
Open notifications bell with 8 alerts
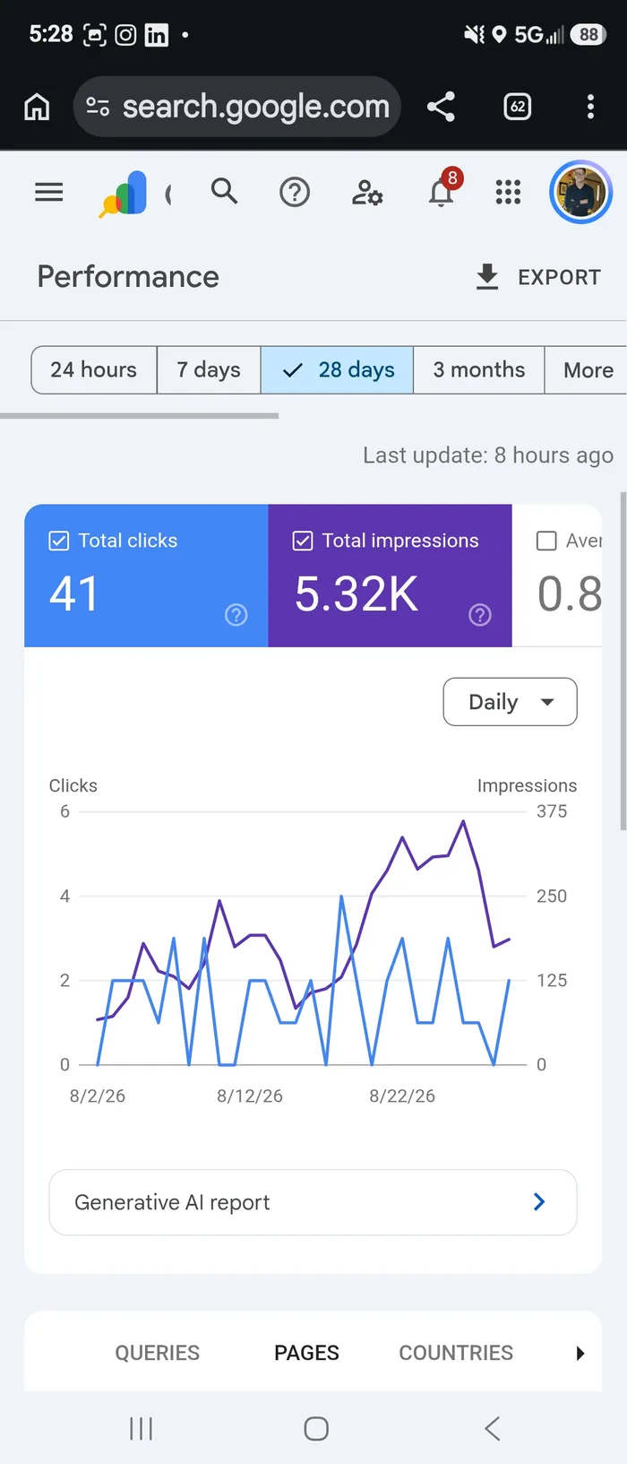tap(442, 188)
